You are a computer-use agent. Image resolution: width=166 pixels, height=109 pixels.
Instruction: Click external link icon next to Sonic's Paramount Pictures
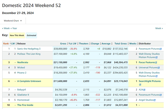tap(160, 49)
